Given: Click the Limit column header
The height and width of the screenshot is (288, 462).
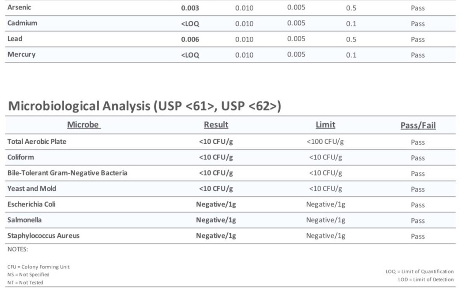Looking at the screenshot, I should point(325,125).
